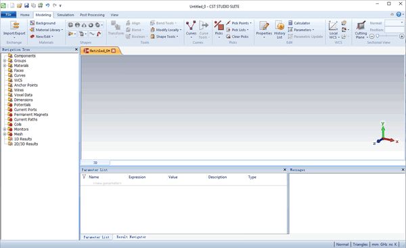Select the red Bond Wire tool
406x248 pixels.
point(99,34)
